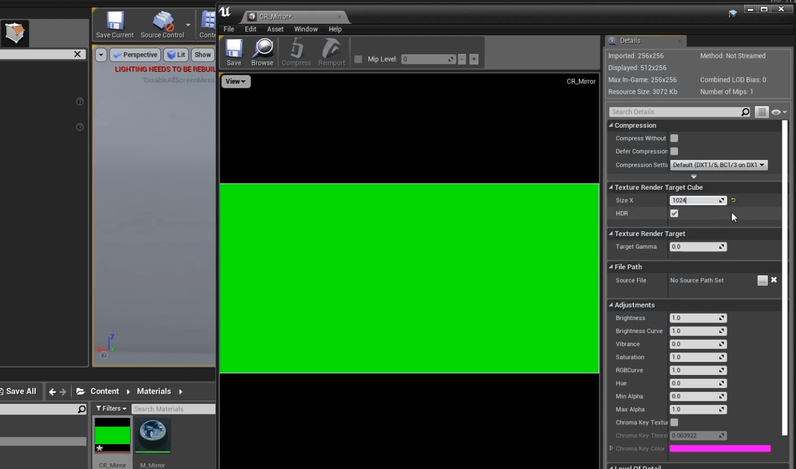Select the M_Mirror material thumbnail
The image size is (796, 469).
pyautogui.click(x=153, y=436)
